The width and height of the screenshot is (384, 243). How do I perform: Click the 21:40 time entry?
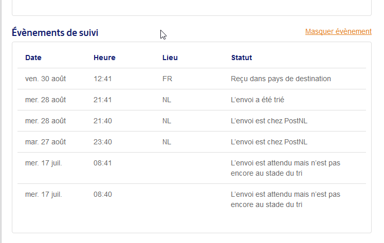103,121
